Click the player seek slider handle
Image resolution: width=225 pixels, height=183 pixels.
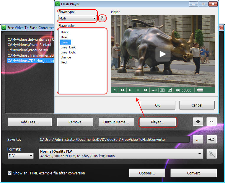click(x=200, y=90)
